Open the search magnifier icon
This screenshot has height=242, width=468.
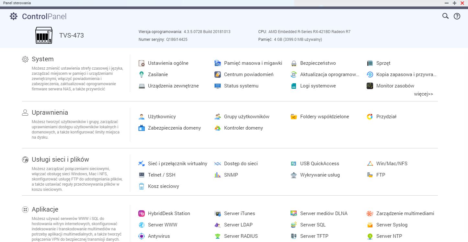446,16
